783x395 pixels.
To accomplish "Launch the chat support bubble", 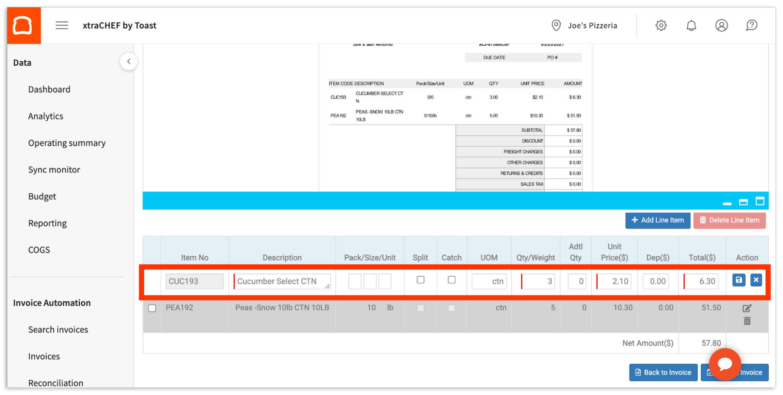I will [725, 364].
